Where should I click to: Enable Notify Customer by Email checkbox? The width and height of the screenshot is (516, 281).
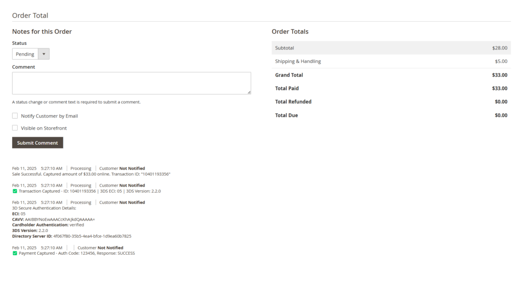click(15, 116)
